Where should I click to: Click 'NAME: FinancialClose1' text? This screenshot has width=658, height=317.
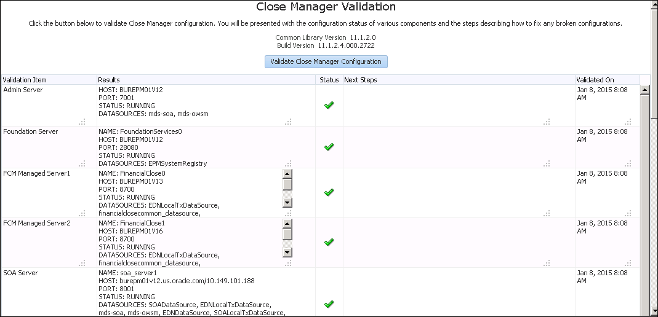[132, 223]
